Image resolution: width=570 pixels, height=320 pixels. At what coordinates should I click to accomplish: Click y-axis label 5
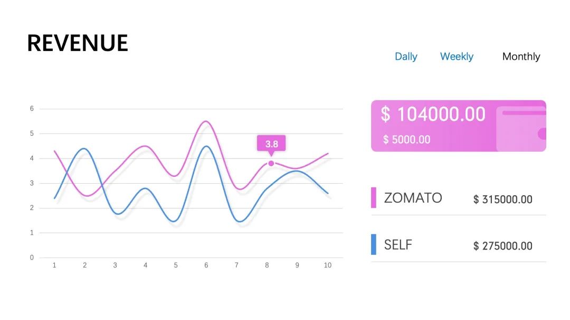[32, 133]
